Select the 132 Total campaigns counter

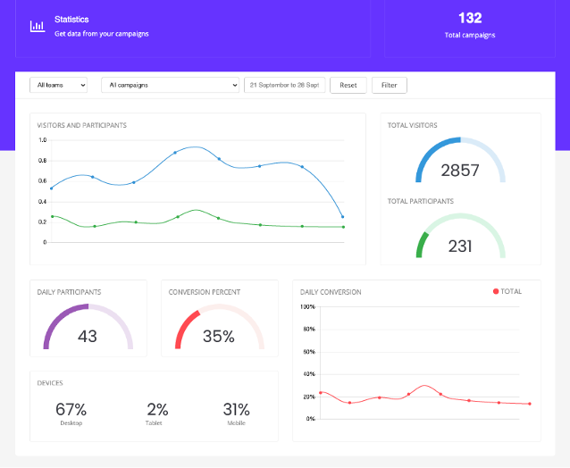[470, 18]
